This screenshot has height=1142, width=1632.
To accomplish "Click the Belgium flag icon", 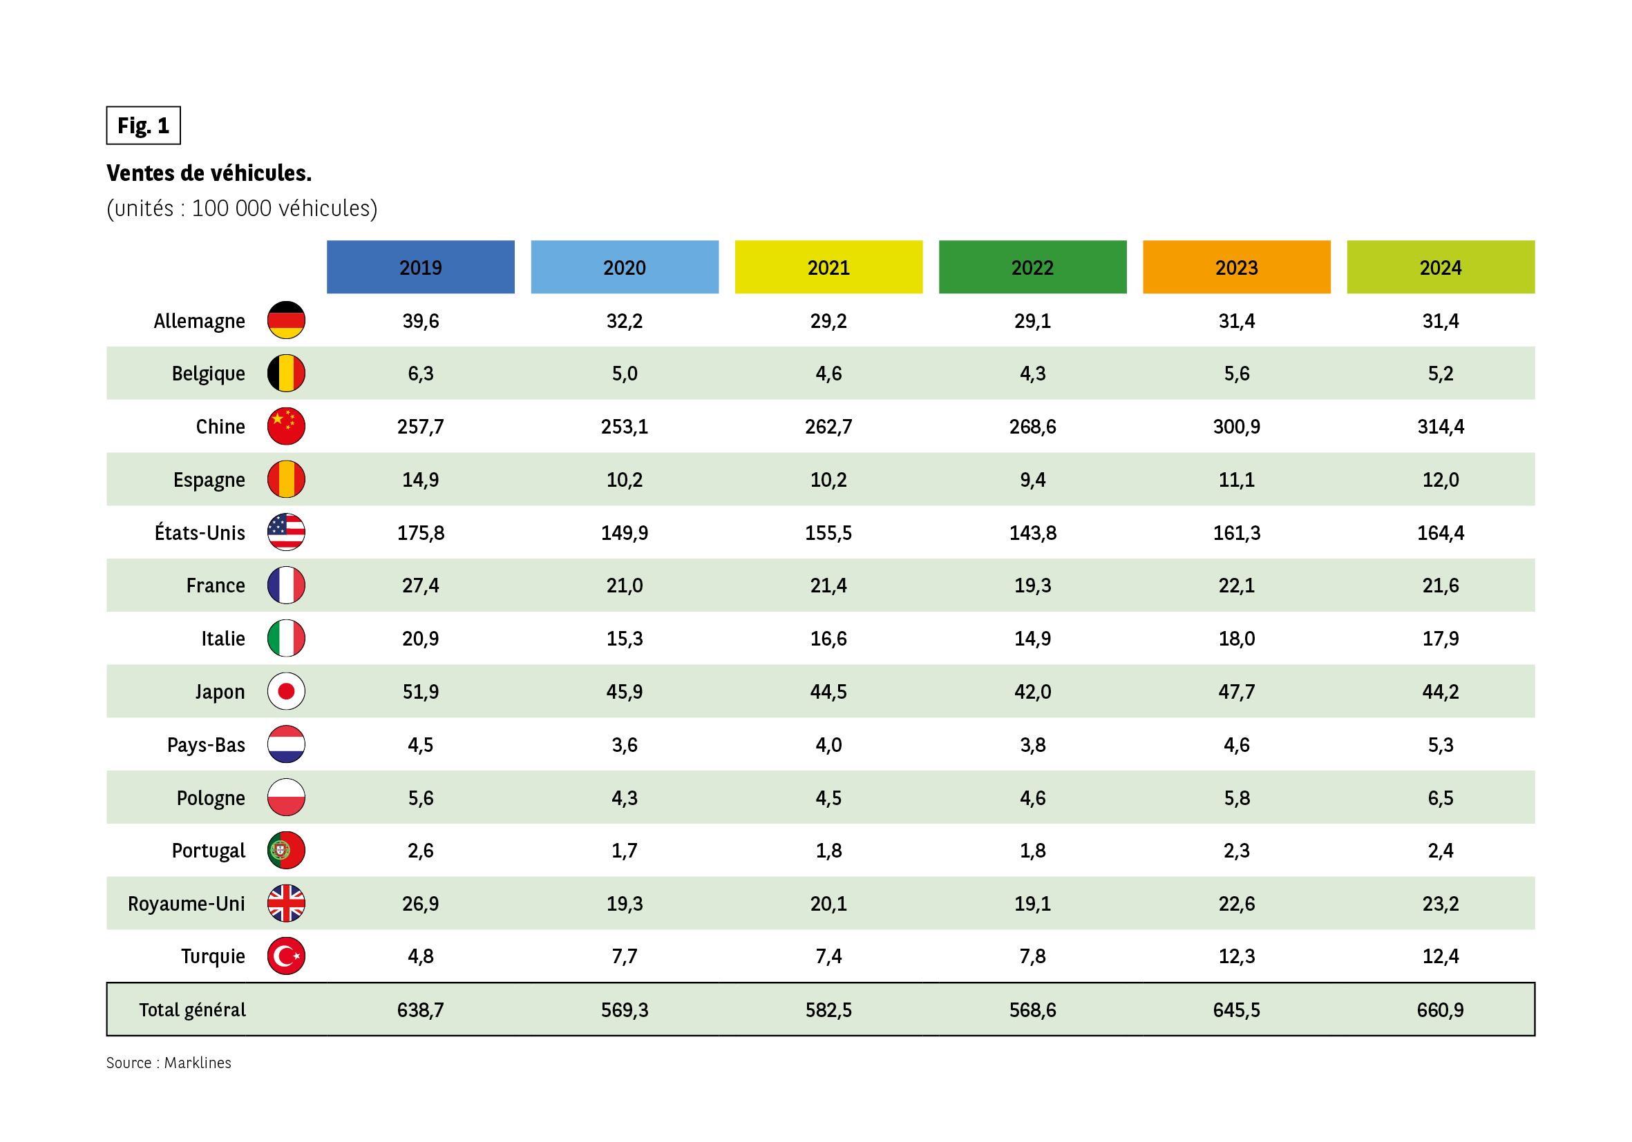I will (286, 373).
